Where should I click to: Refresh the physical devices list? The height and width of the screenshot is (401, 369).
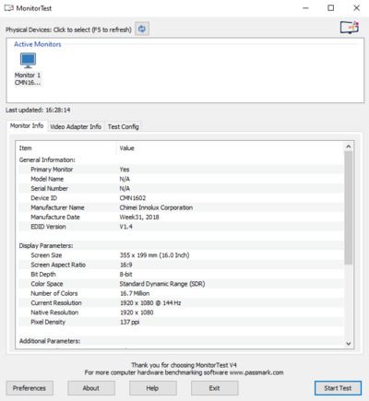[x=142, y=29]
